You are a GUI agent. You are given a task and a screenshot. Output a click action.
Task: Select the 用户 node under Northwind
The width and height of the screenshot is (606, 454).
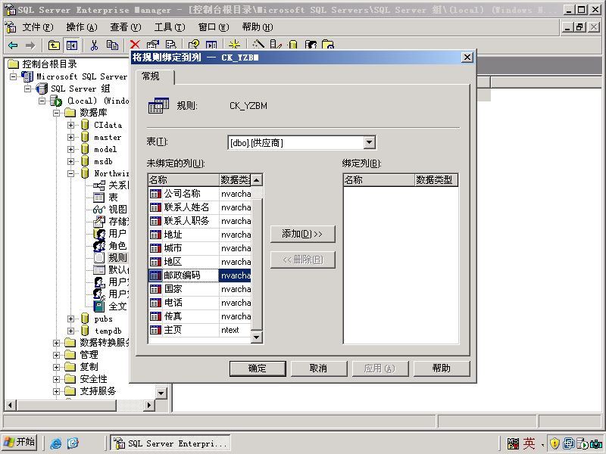[x=117, y=234]
